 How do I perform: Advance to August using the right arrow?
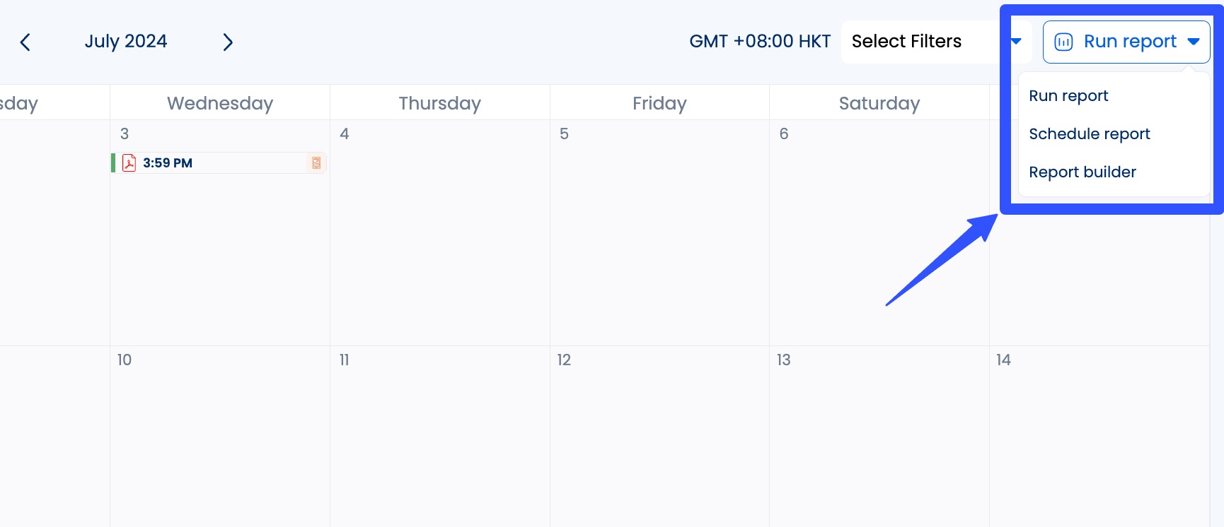pos(228,42)
